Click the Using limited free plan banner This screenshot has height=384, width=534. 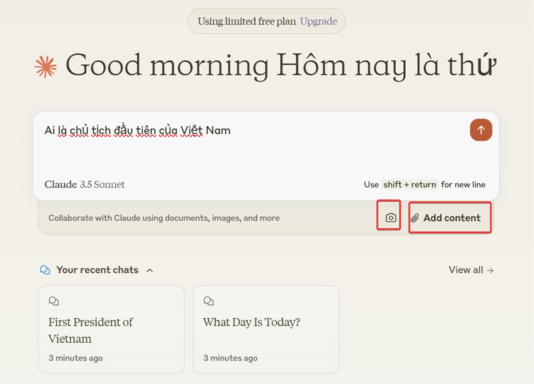(247, 21)
